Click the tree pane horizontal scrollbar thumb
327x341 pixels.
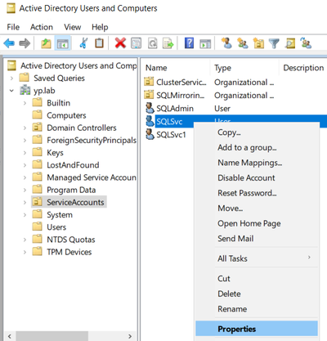point(52,336)
